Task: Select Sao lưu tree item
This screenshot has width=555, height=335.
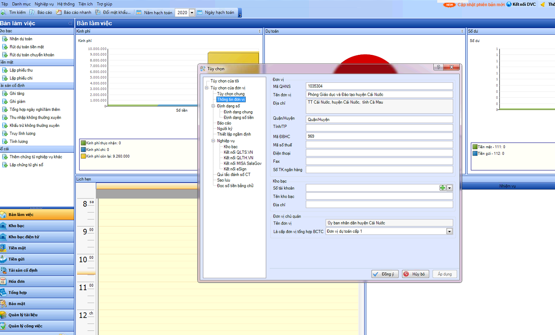Action: pyautogui.click(x=223, y=180)
